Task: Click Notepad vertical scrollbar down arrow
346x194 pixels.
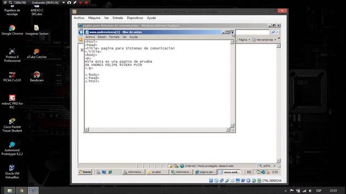Action: [232, 125]
